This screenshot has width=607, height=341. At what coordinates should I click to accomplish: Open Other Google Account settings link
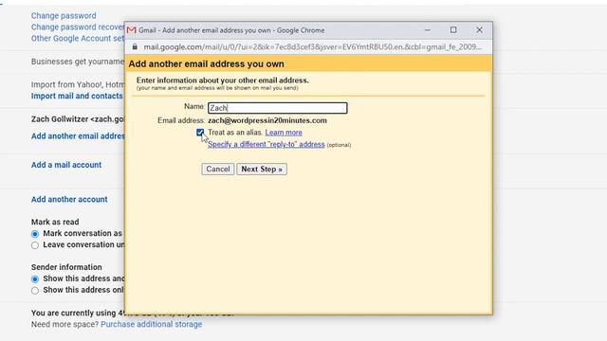pos(78,38)
